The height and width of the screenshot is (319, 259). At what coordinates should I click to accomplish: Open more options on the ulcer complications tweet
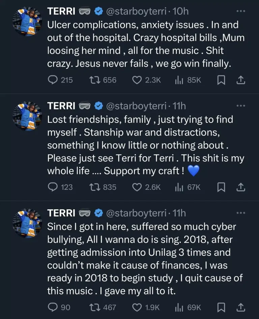click(240, 11)
